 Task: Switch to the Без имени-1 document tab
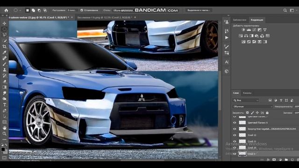tap(105, 17)
